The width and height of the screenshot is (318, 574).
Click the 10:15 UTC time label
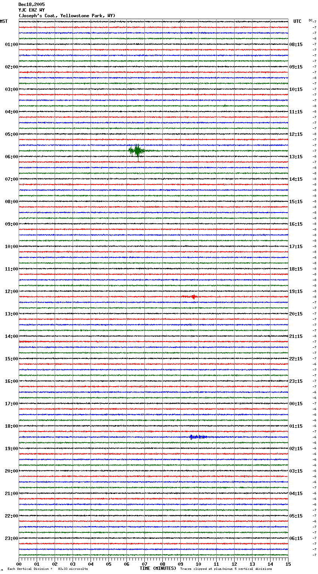(296, 89)
